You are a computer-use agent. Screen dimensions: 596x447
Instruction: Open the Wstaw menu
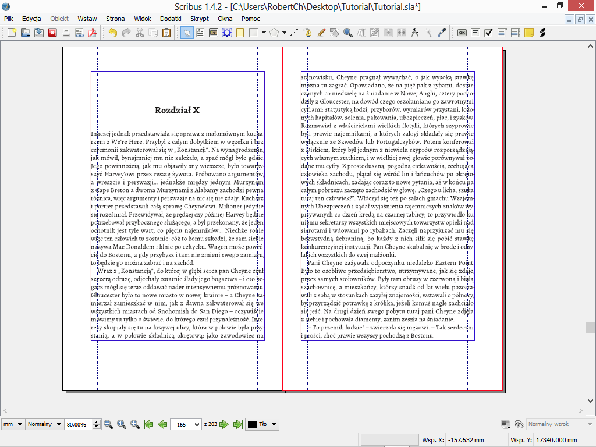pos(87,19)
